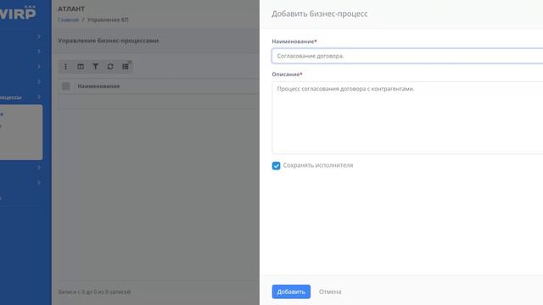Click the Управление БП breadcrumb

tap(108, 19)
